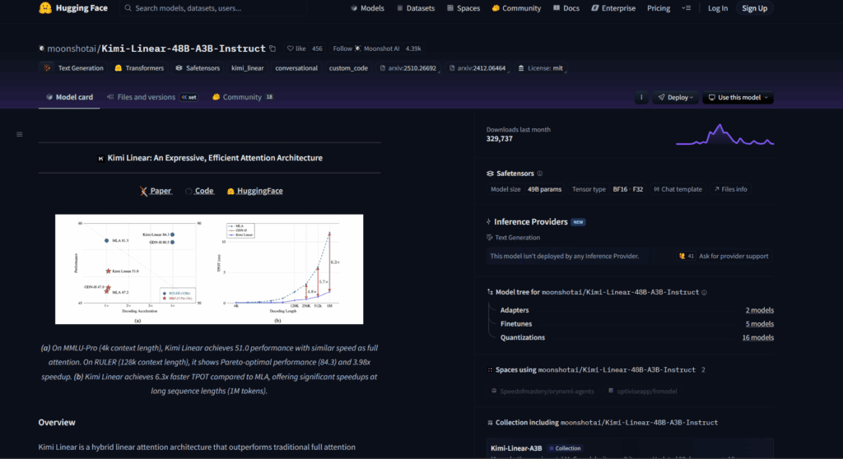Click the follower count 4.39k
The image size is (843, 459).
(413, 49)
